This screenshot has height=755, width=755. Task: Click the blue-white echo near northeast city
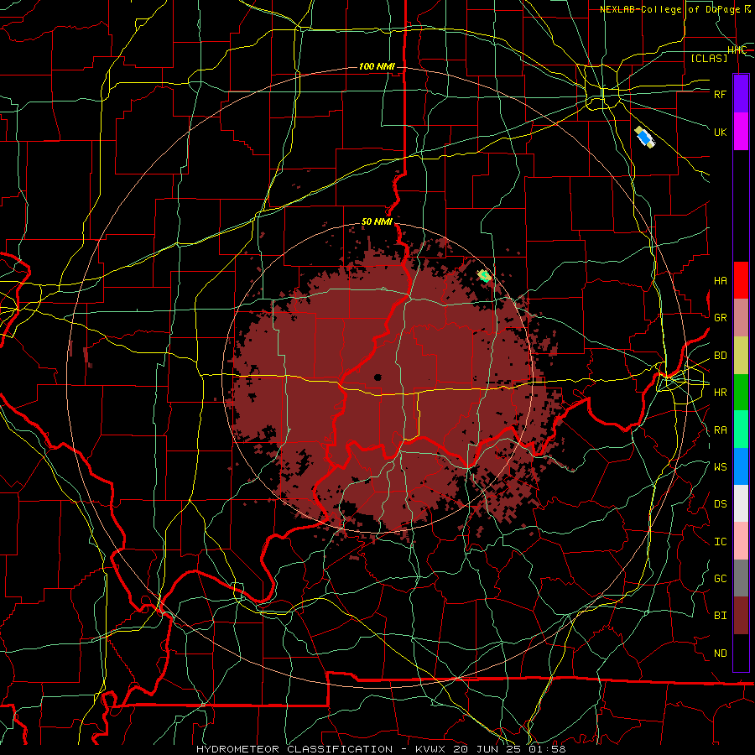click(645, 138)
